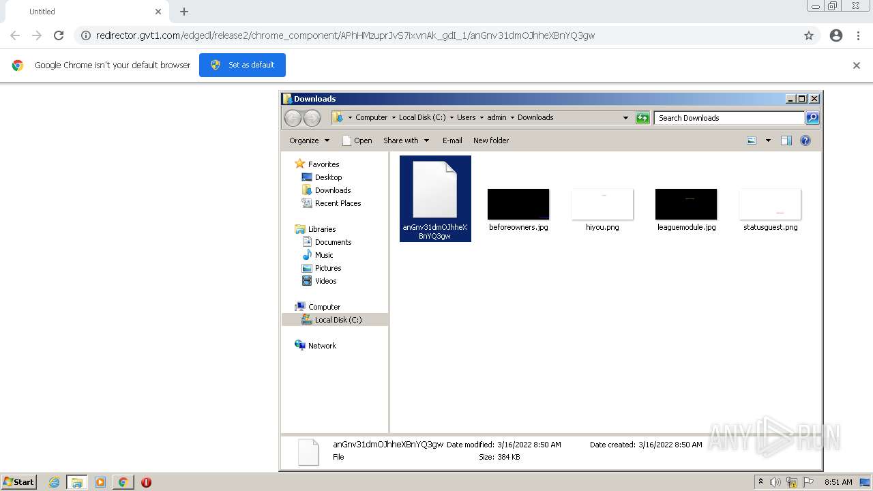Select Network in the navigation pane
Screen dimensions: 873x491
[x=322, y=346]
